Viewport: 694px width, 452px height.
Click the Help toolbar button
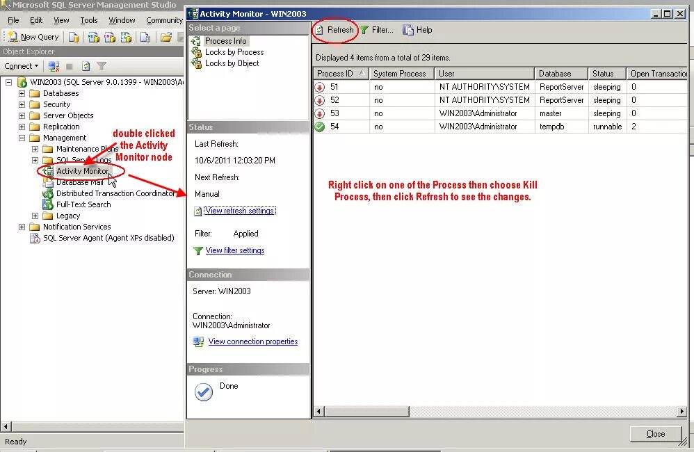[x=417, y=30]
